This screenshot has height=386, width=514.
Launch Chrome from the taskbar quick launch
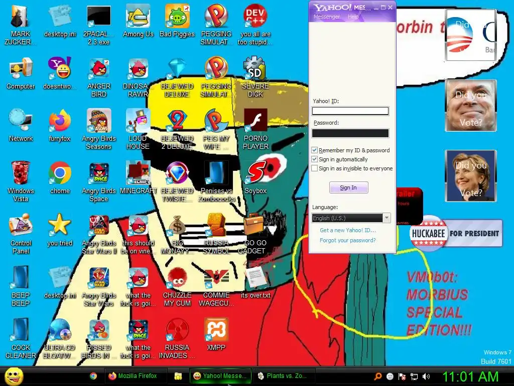click(93, 376)
